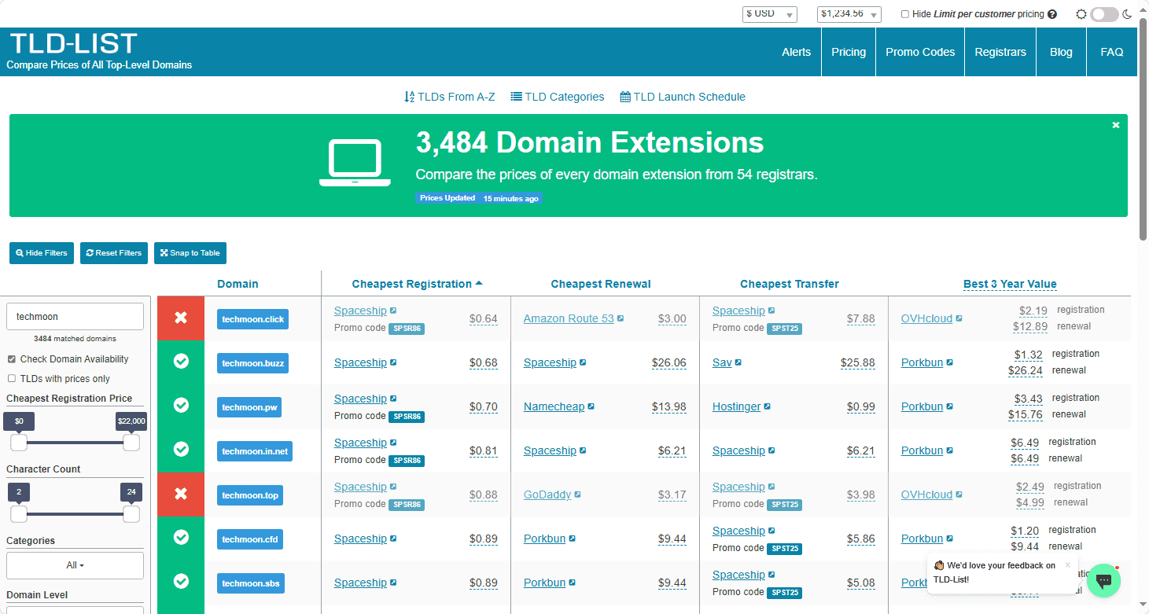
Task: Click the Character Count maximum 24 slider handle
Action: 131,514
